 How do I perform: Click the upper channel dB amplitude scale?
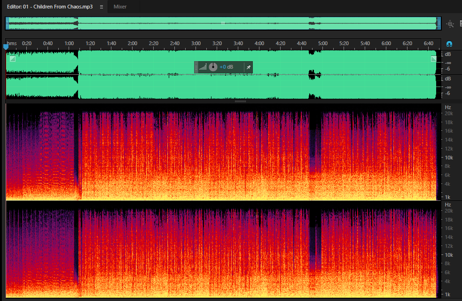coord(448,62)
